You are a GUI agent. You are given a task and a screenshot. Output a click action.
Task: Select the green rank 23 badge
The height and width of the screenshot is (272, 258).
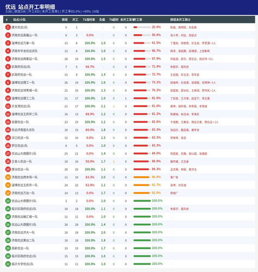tap(8, 201)
